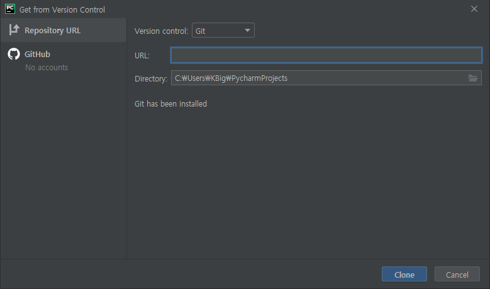Screen dimensions: 490x289
Task: Click 'Git has been installed' message
Action: coord(170,103)
